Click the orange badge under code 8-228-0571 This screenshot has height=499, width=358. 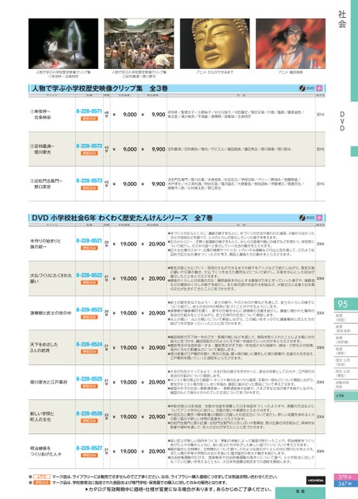(89, 119)
